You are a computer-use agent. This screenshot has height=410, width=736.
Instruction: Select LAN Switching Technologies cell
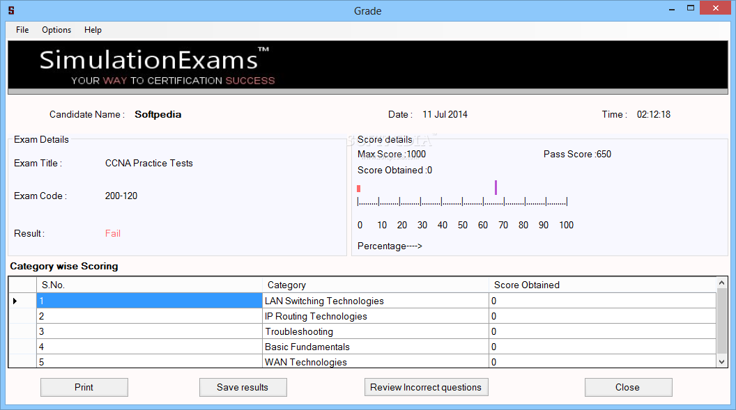tap(376, 301)
